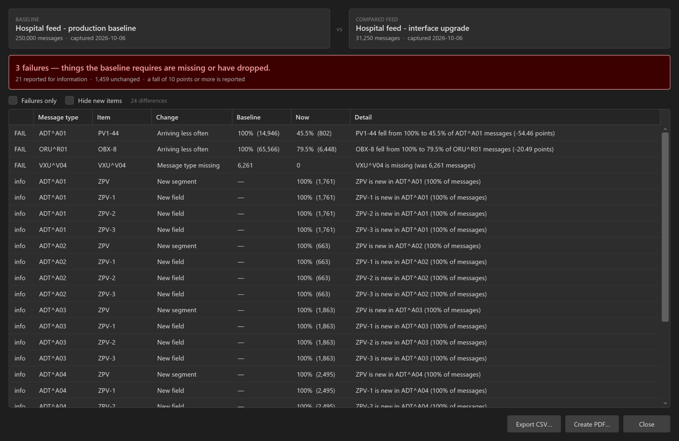Click the scrollbar up arrow
The height and width of the screenshot is (441, 679).
coord(665,129)
